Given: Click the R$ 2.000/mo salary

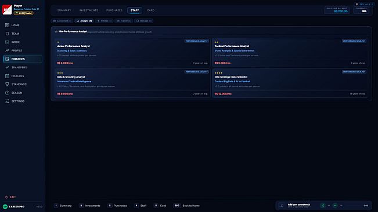Looking at the screenshot, I should 65,63.
